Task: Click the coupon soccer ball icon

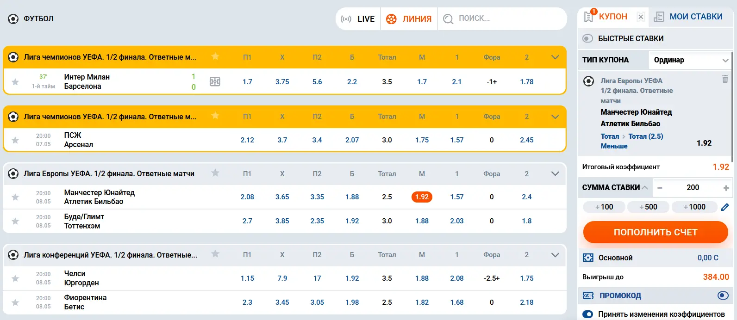Action: tap(588, 81)
